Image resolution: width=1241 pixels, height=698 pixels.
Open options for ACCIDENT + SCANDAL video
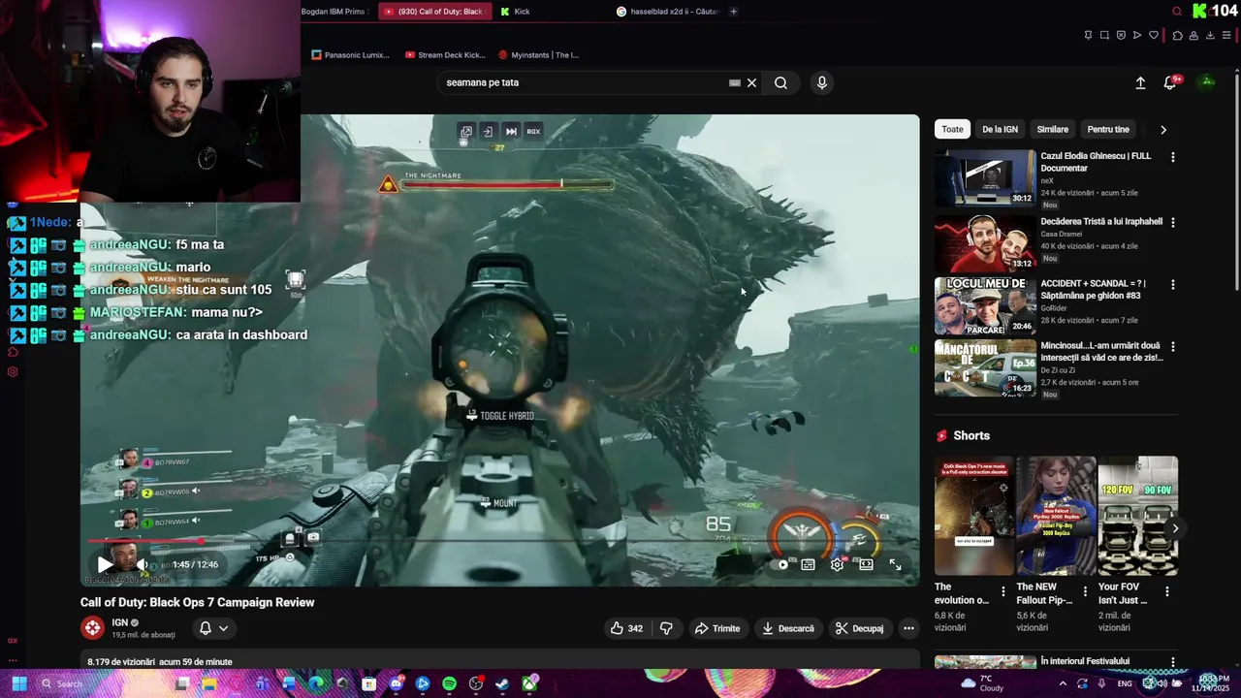(x=1173, y=285)
